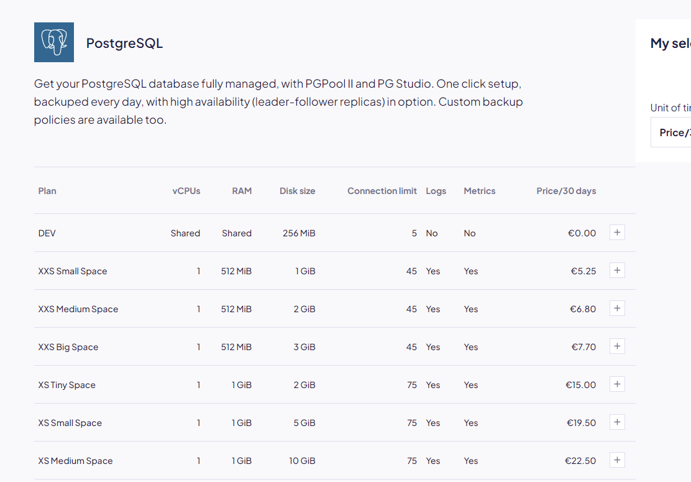Select the DEV plan name
The height and width of the screenshot is (482, 691).
(47, 233)
